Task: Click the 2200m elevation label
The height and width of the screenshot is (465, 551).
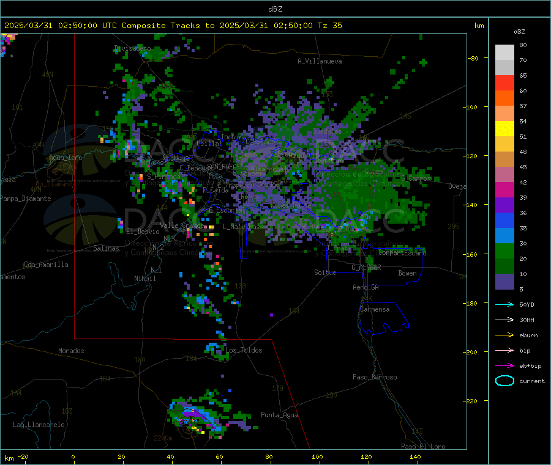Action: click(x=163, y=438)
